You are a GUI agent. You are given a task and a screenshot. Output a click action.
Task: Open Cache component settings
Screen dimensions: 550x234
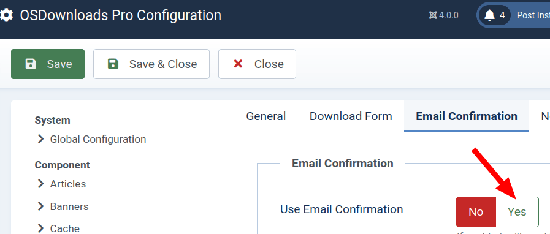(x=65, y=228)
